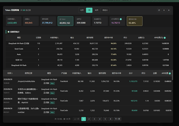
Task: Click the Max badge in the 09:55:03 row
Action: pos(52,103)
